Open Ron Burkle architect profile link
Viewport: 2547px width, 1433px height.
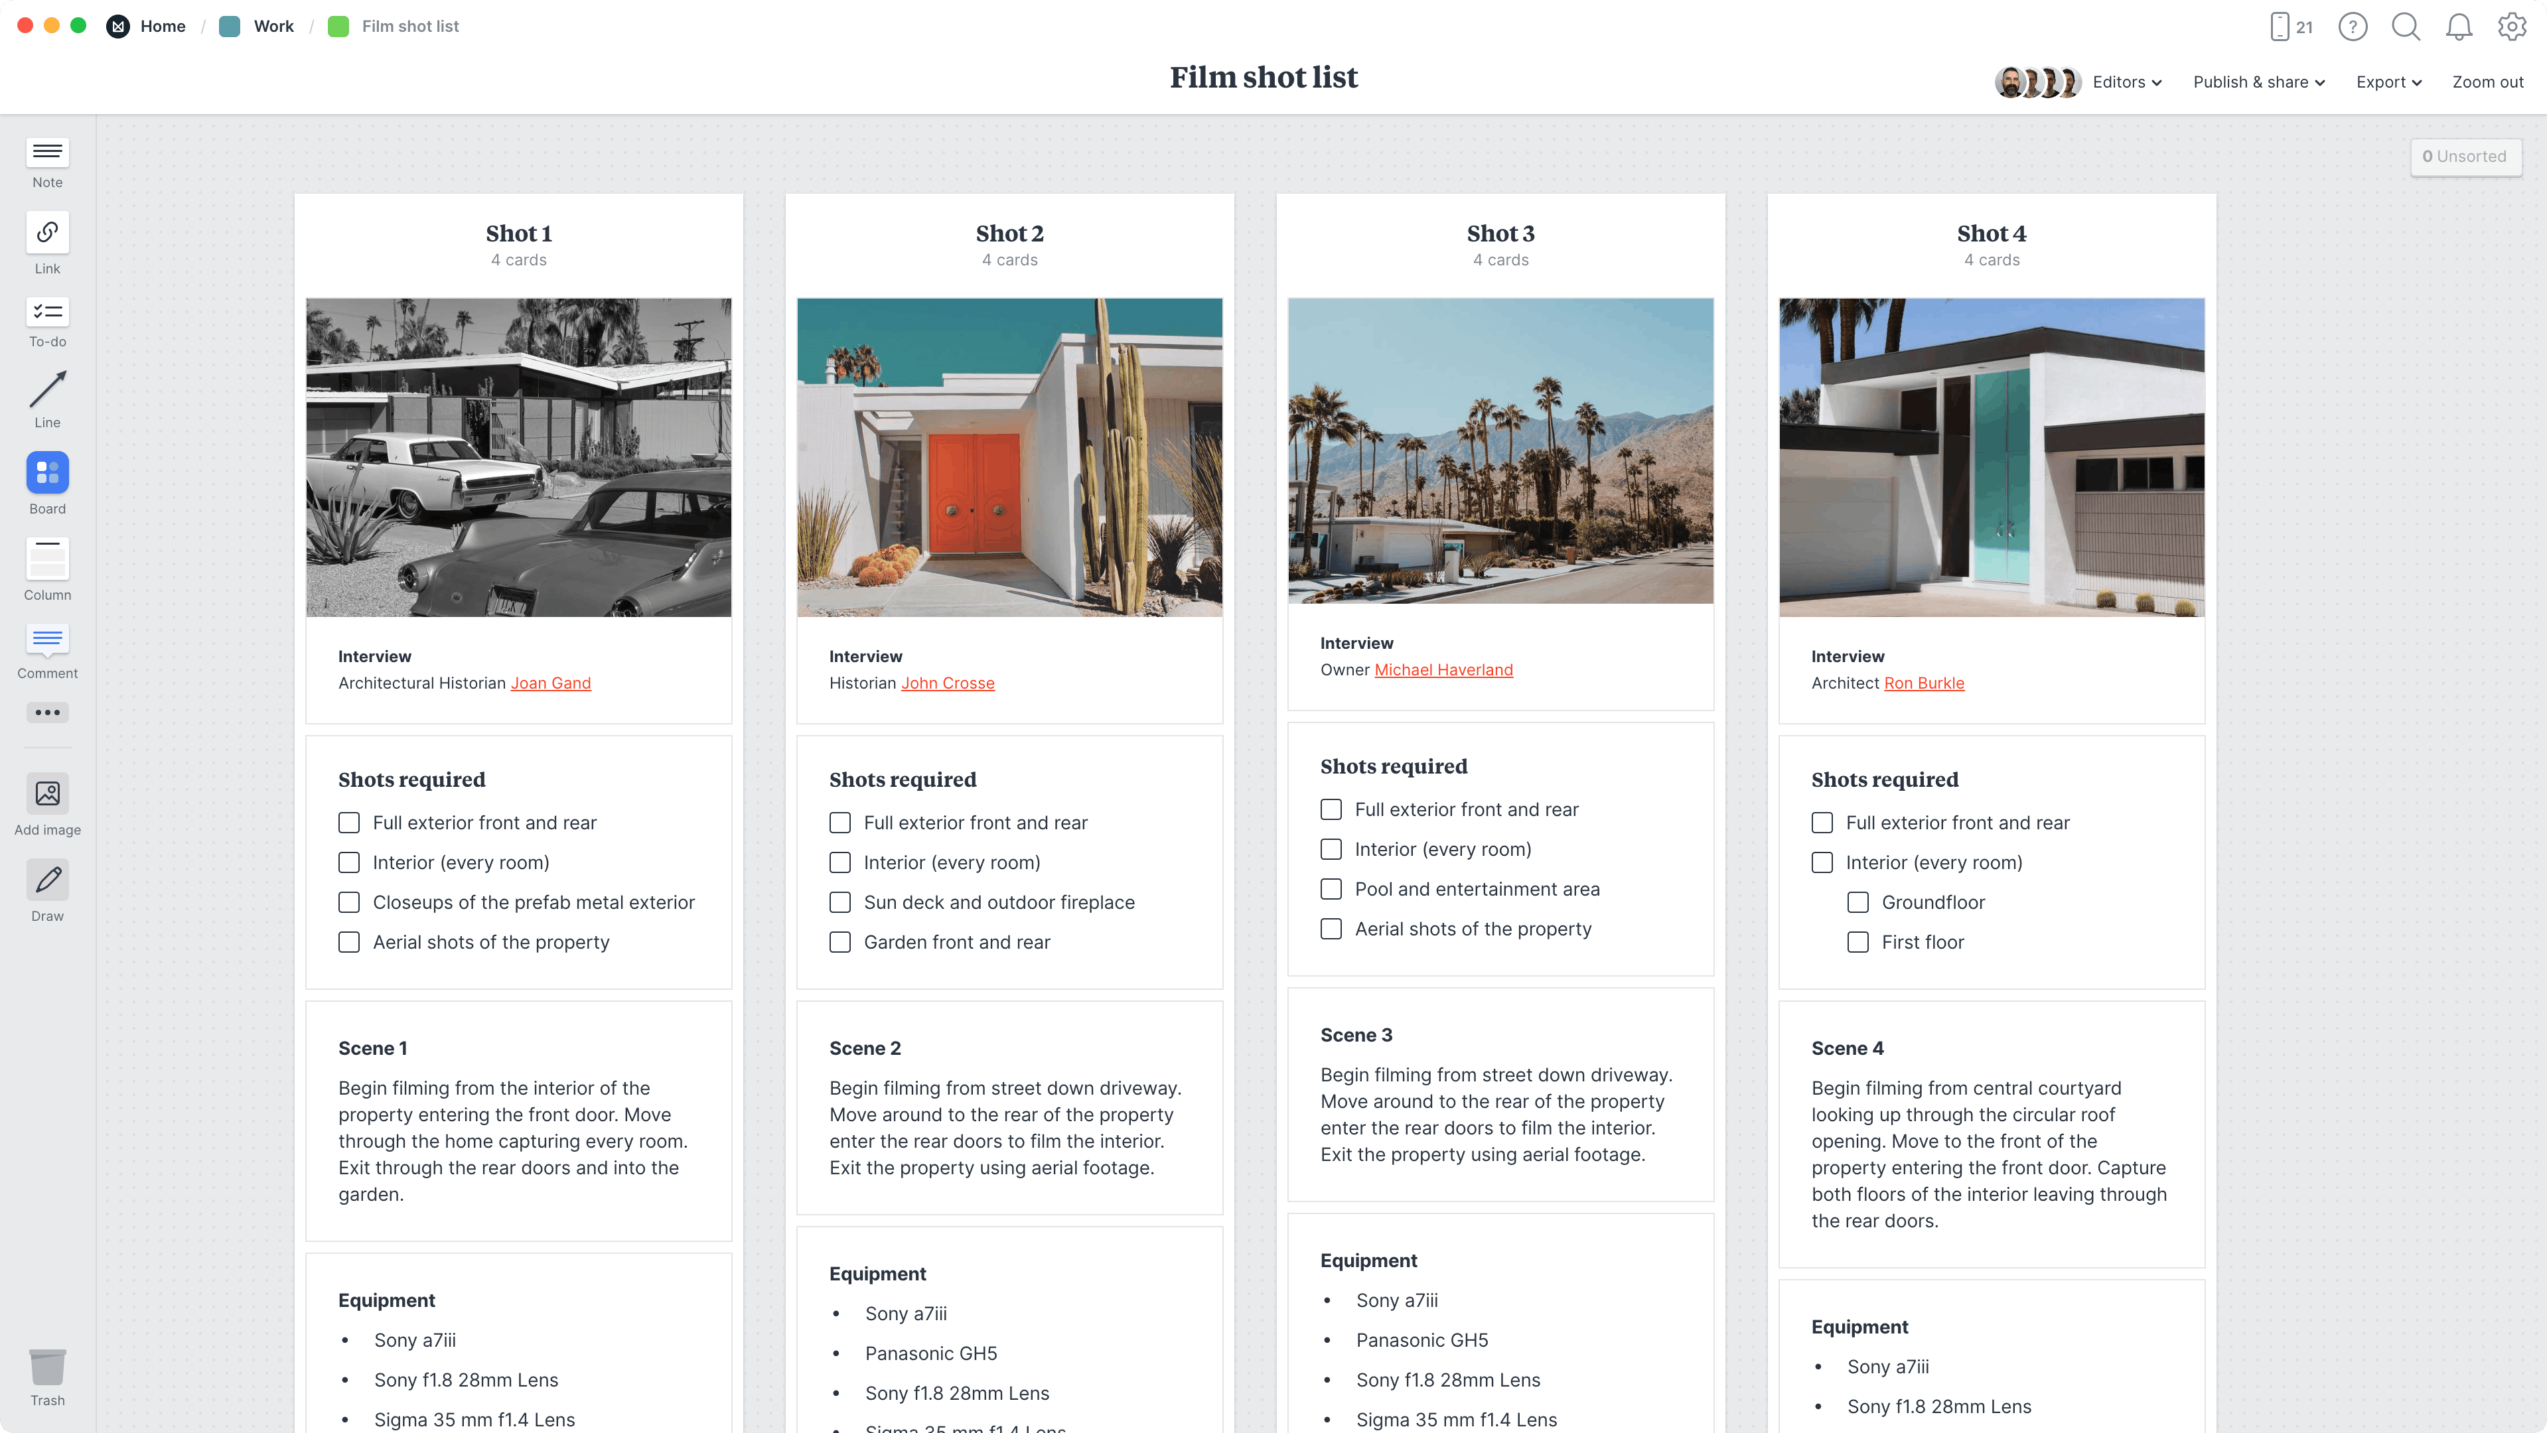(1925, 683)
